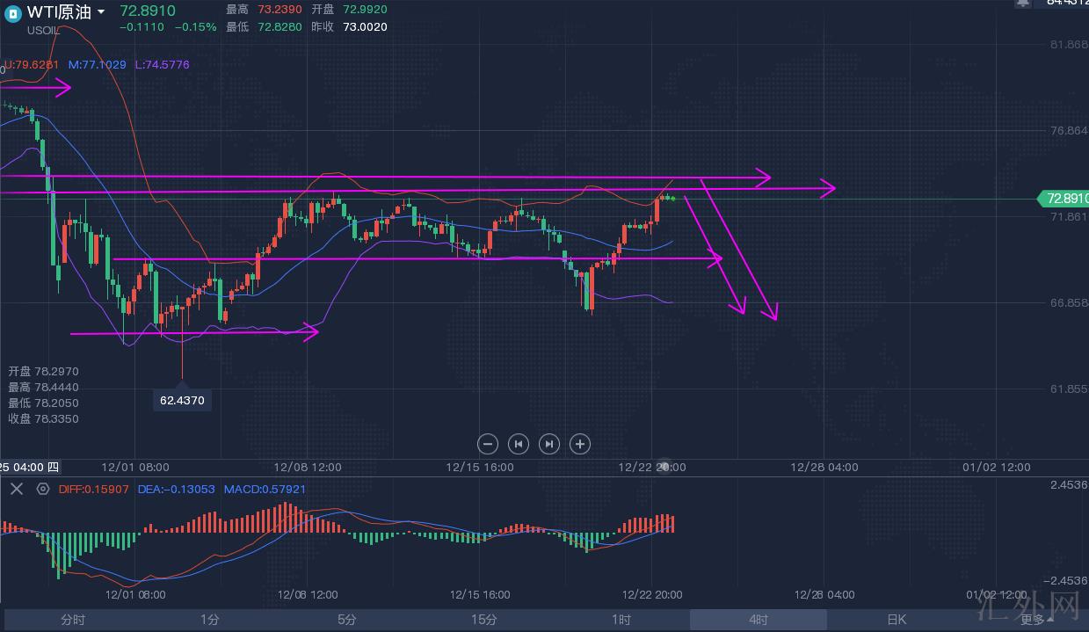Jump to next candle with skip-forward button

548,444
